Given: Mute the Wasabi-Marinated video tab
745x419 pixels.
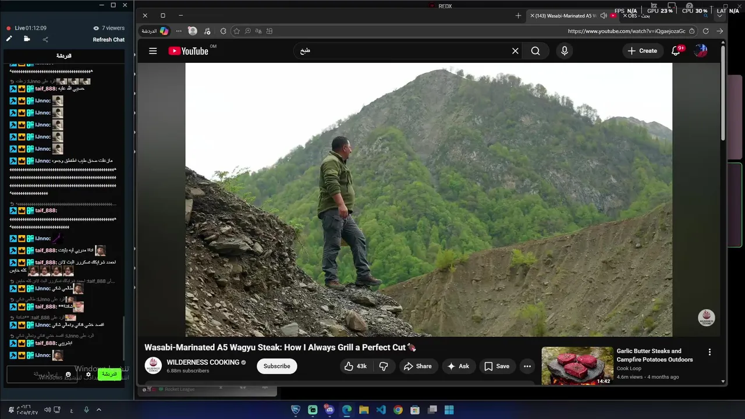Looking at the screenshot, I should pyautogui.click(x=604, y=16).
